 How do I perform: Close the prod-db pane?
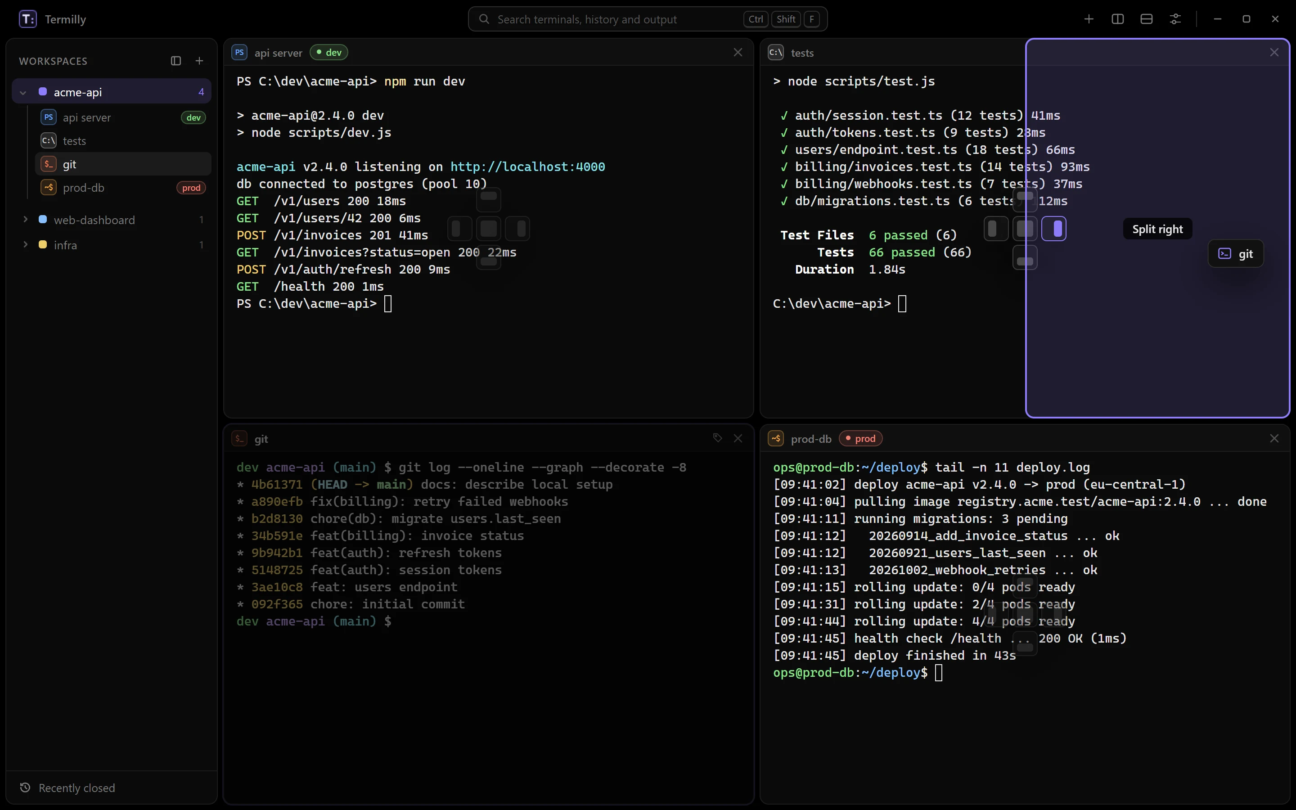click(x=1274, y=438)
